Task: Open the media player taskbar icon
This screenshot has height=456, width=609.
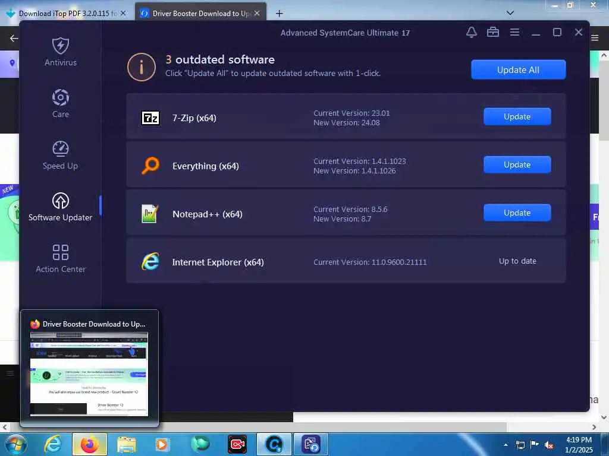Action: (x=162, y=444)
